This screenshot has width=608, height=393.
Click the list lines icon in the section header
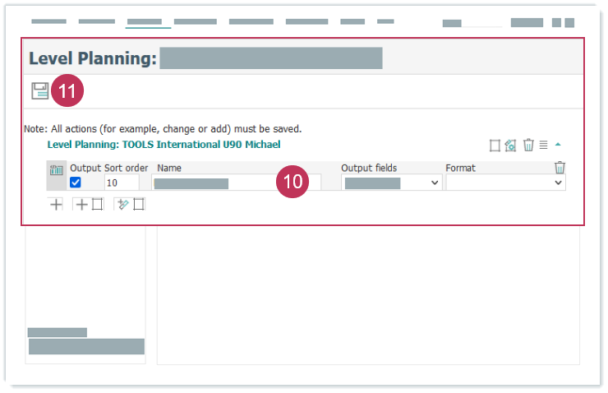click(543, 145)
